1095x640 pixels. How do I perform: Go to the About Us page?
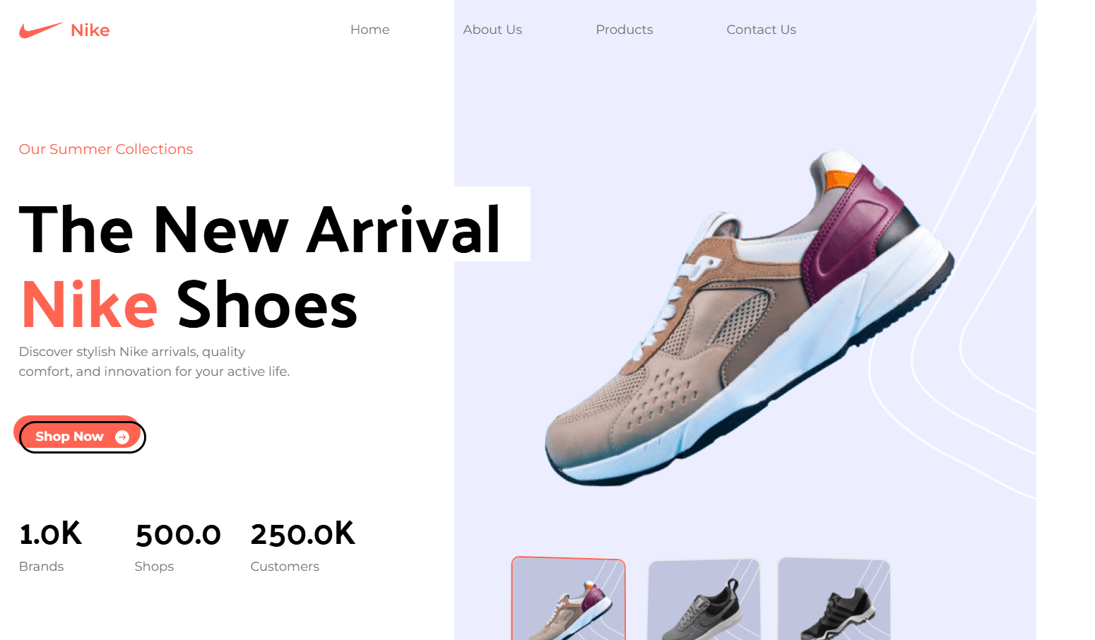[492, 30]
